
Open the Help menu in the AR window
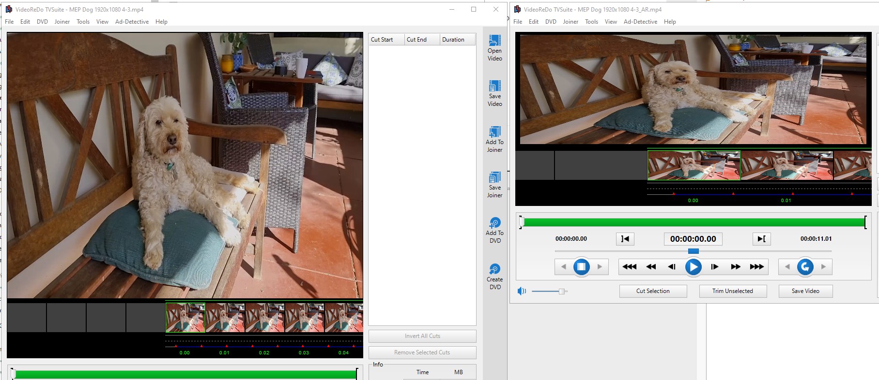670,22
